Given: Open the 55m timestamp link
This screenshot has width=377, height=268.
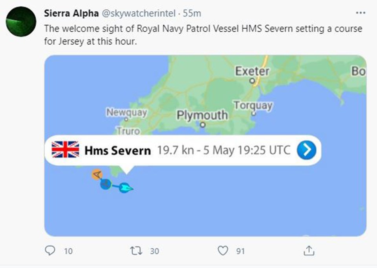Looking at the screenshot, I should [192, 13].
